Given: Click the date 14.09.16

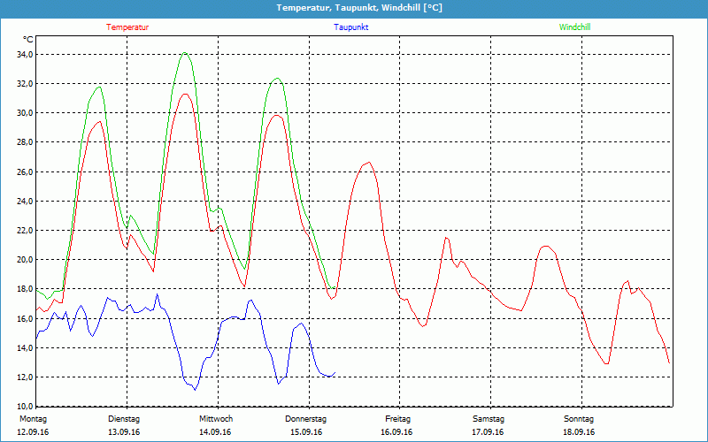Looking at the screenshot, I should pos(215,432).
